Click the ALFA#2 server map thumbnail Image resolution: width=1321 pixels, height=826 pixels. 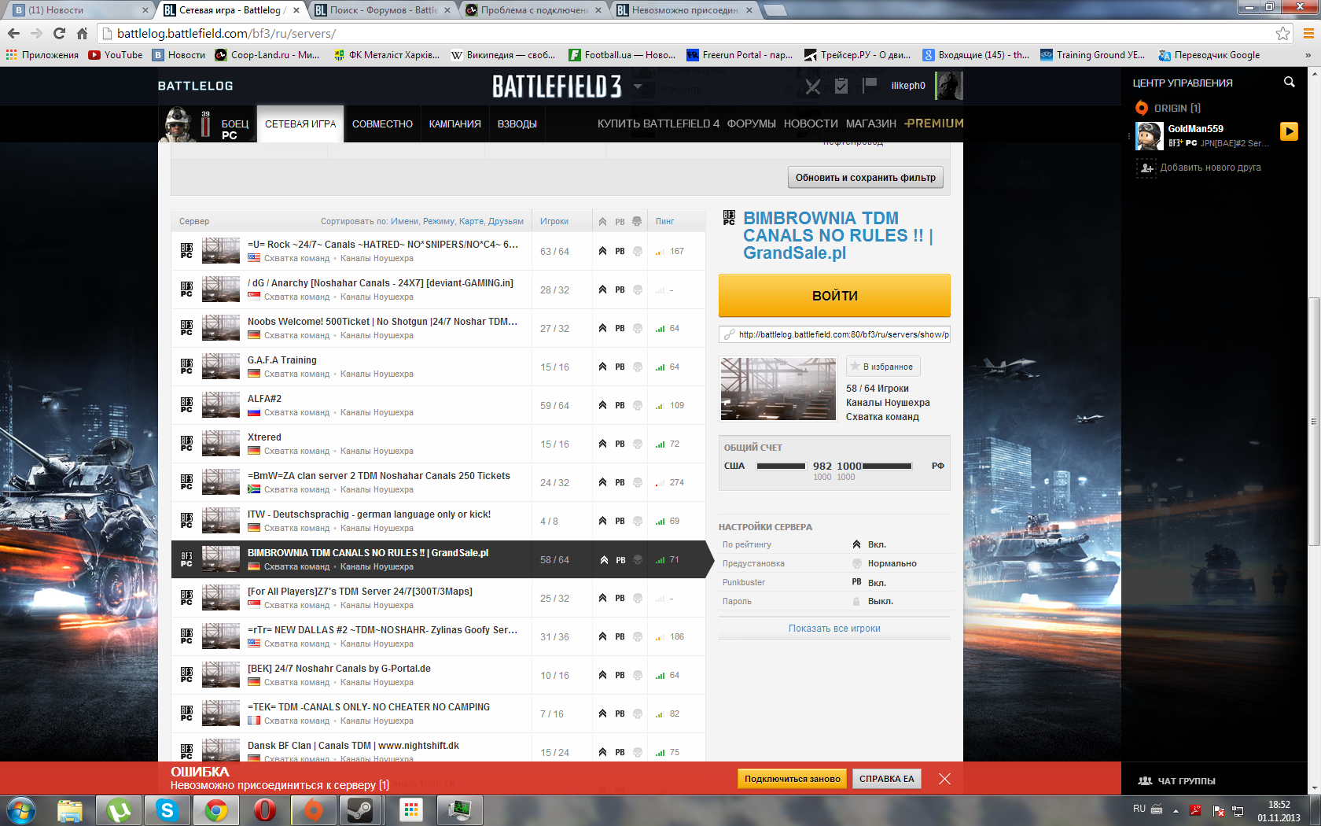click(221, 405)
